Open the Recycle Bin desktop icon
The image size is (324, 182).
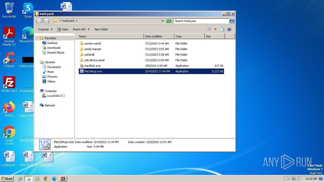(9, 10)
